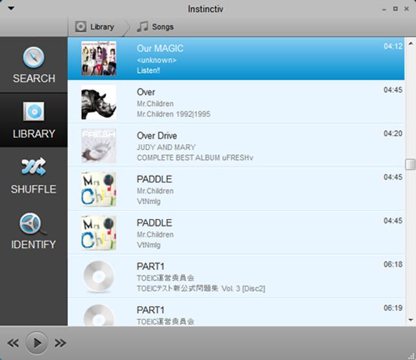Click the IDENTIFY label in sidebar
The height and width of the screenshot is (360, 416).
click(33, 244)
